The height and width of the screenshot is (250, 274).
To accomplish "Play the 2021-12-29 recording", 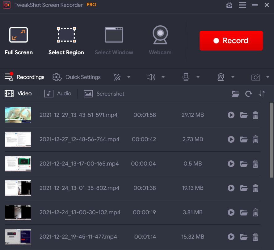I will [231, 115].
